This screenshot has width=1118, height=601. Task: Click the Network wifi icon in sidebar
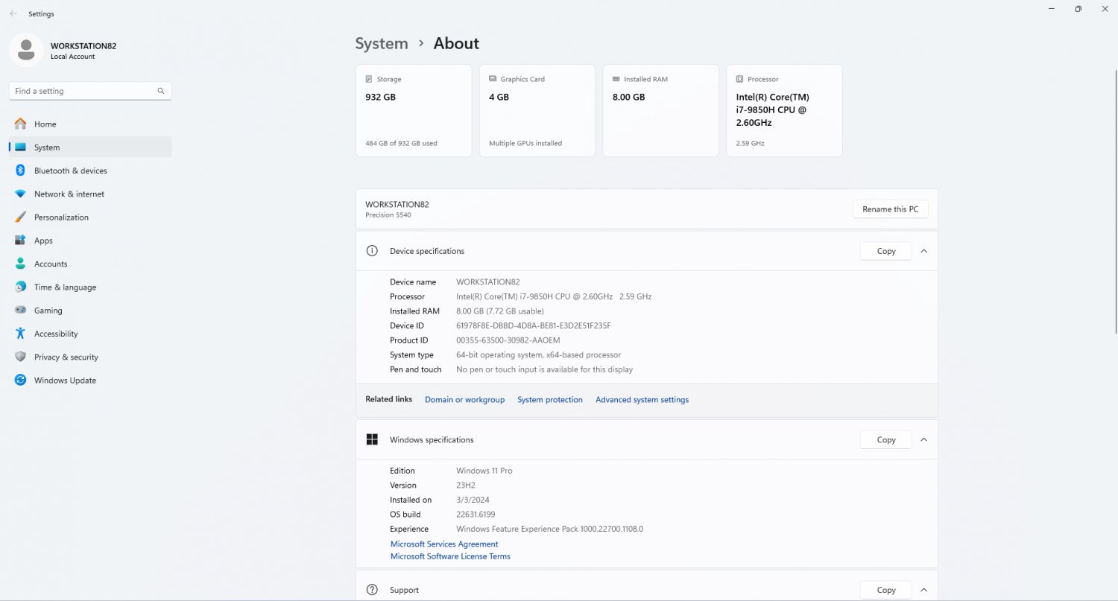point(20,194)
